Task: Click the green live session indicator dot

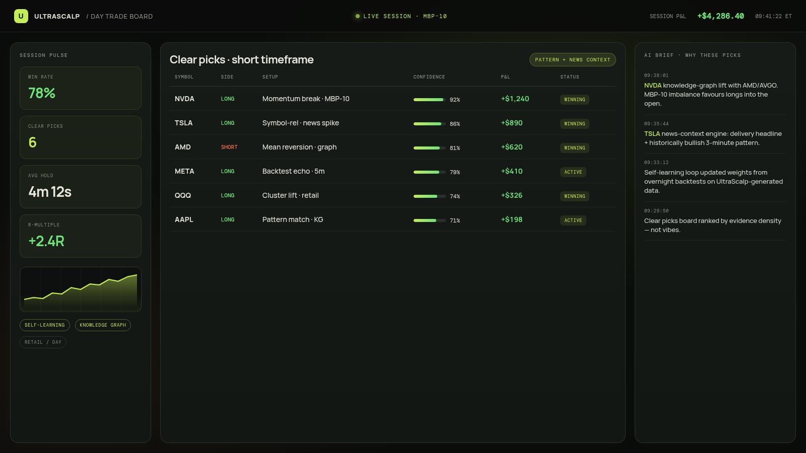Action: [358, 16]
